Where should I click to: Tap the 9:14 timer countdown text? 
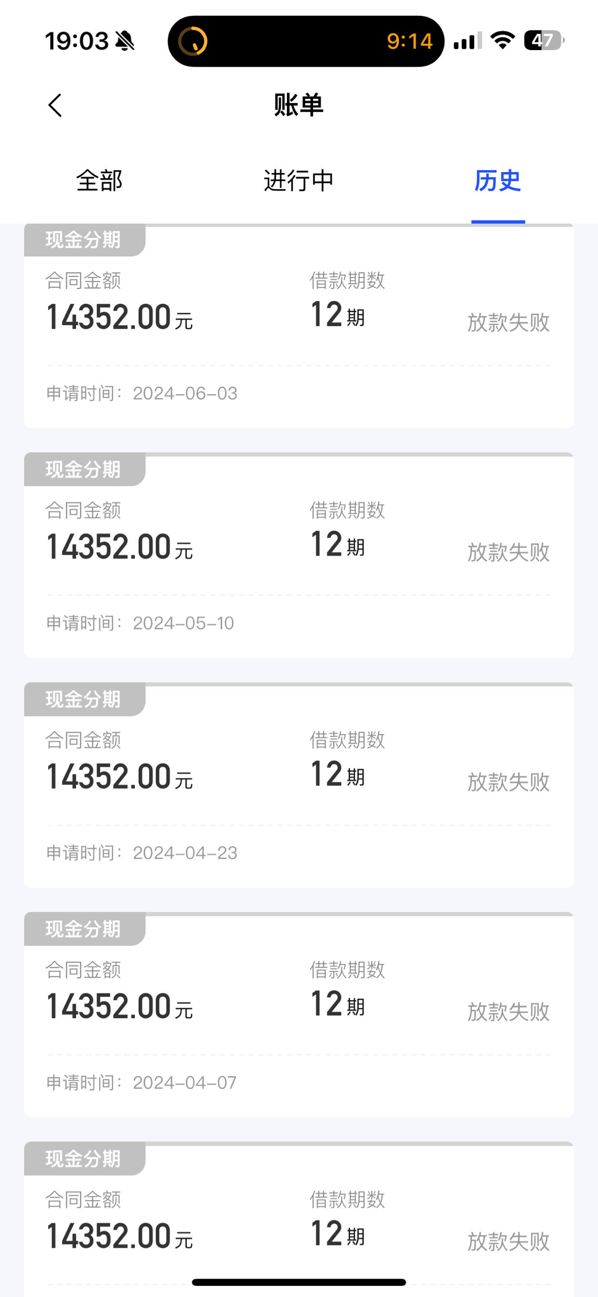coord(409,41)
